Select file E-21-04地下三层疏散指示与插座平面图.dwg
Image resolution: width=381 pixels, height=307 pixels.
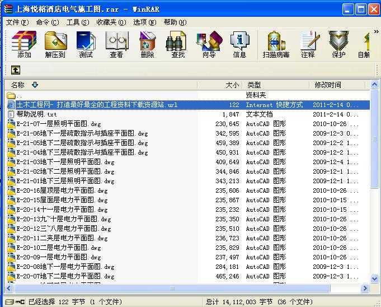(x=82, y=152)
